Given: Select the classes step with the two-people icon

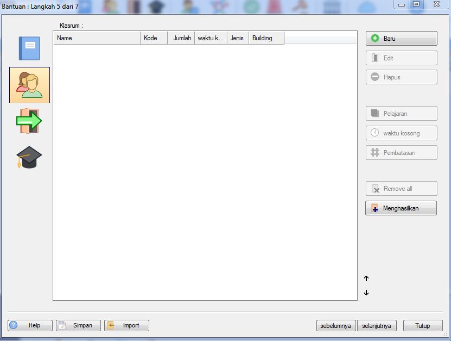Looking at the screenshot, I should tap(29, 85).
